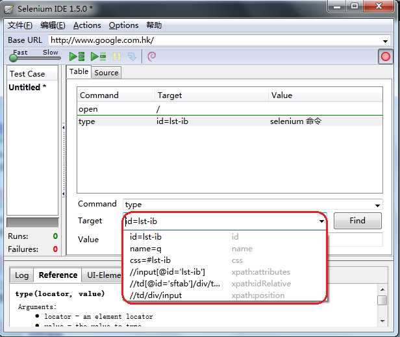Click the Value column header

[x=325, y=95]
